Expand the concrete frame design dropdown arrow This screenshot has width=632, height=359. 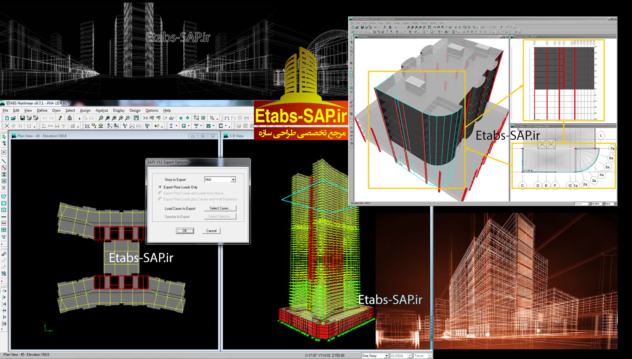[189, 126]
